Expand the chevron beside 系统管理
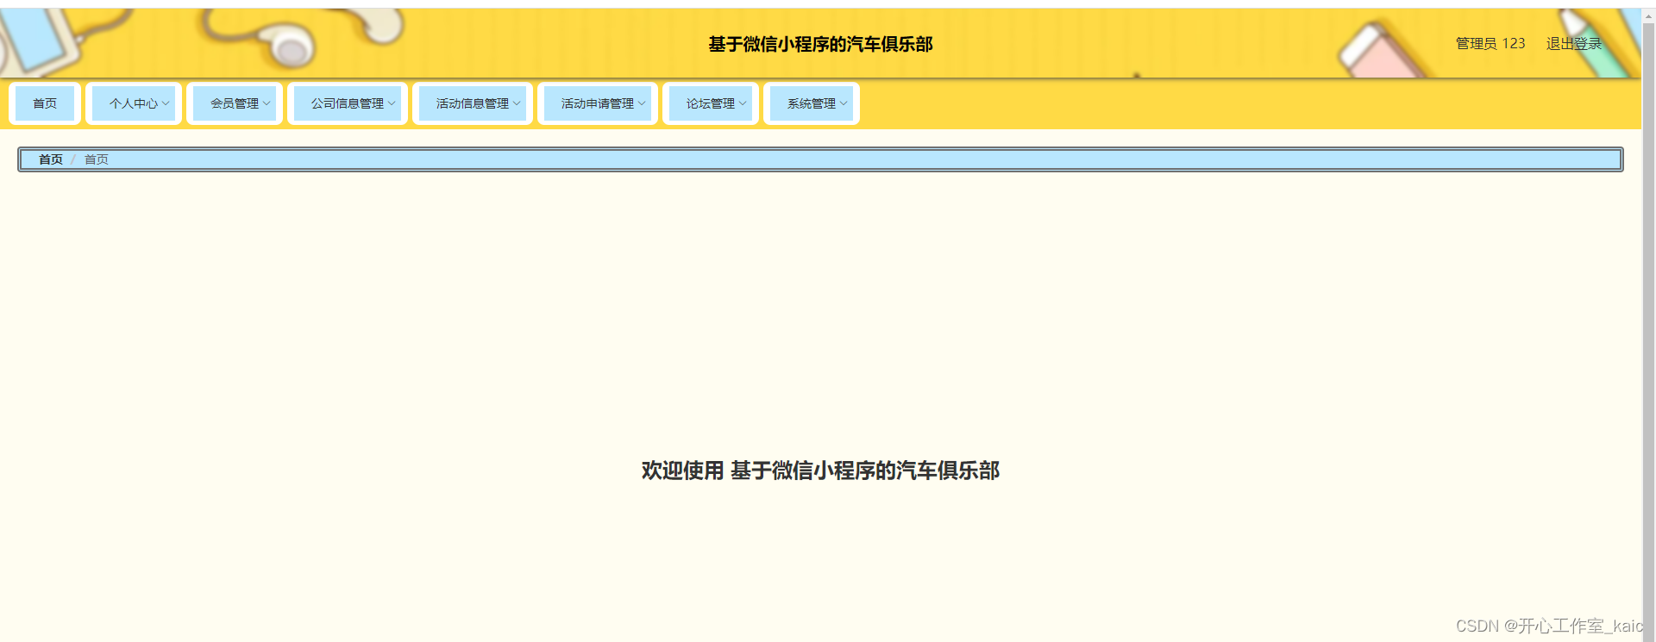This screenshot has width=1656, height=642. pyautogui.click(x=844, y=103)
